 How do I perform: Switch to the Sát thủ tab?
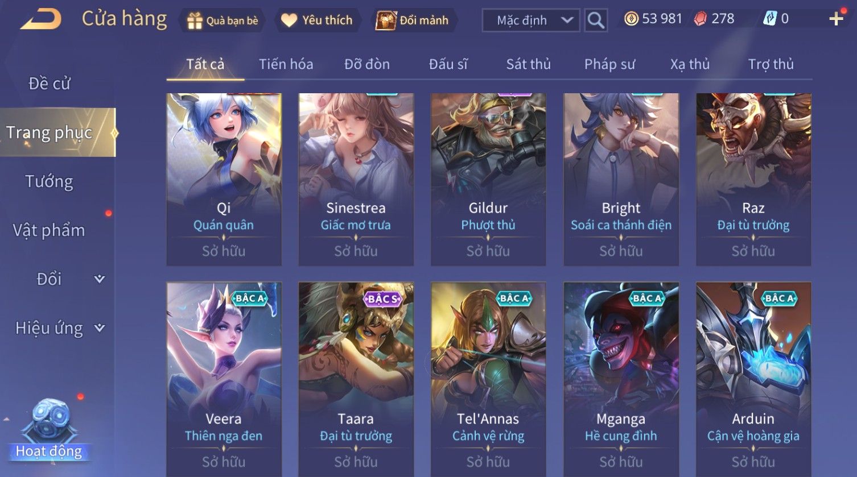point(529,64)
